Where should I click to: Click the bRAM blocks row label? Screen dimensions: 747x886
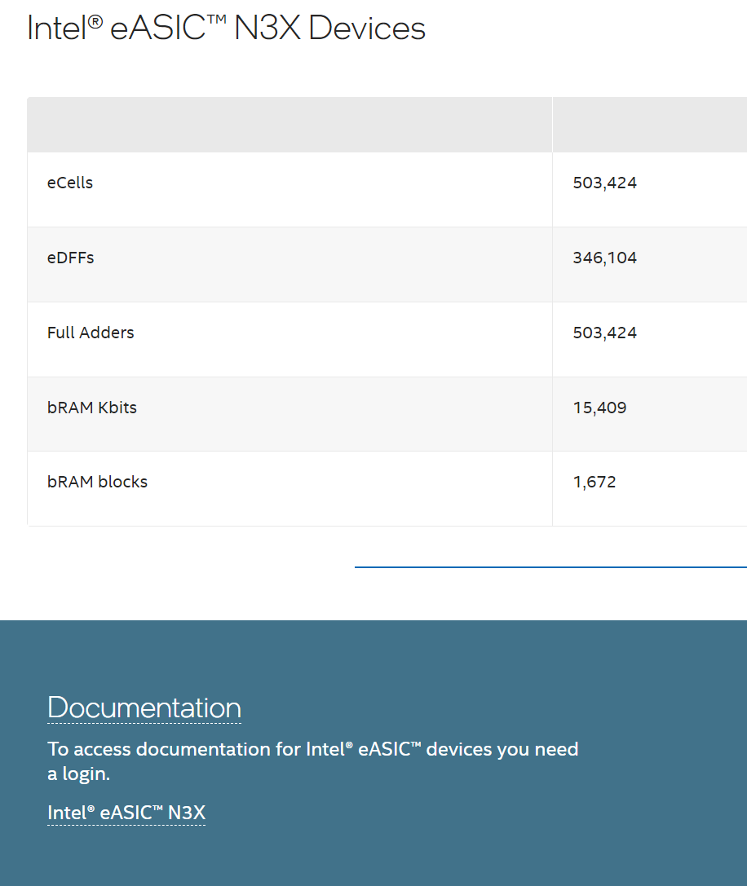click(97, 482)
